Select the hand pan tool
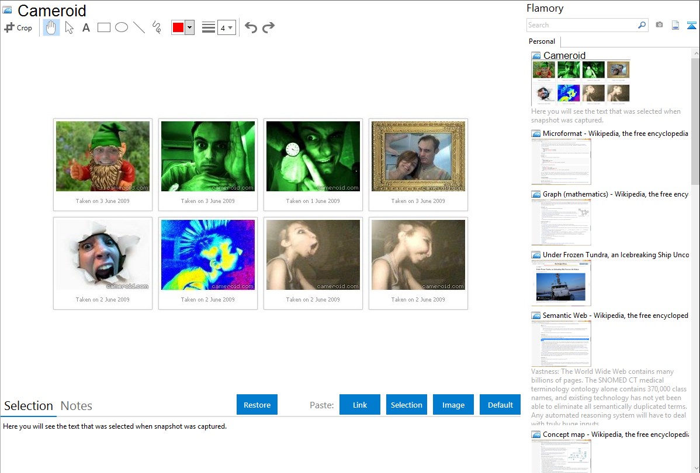Image resolution: width=700 pixels, height=473 pixels. 51,27
